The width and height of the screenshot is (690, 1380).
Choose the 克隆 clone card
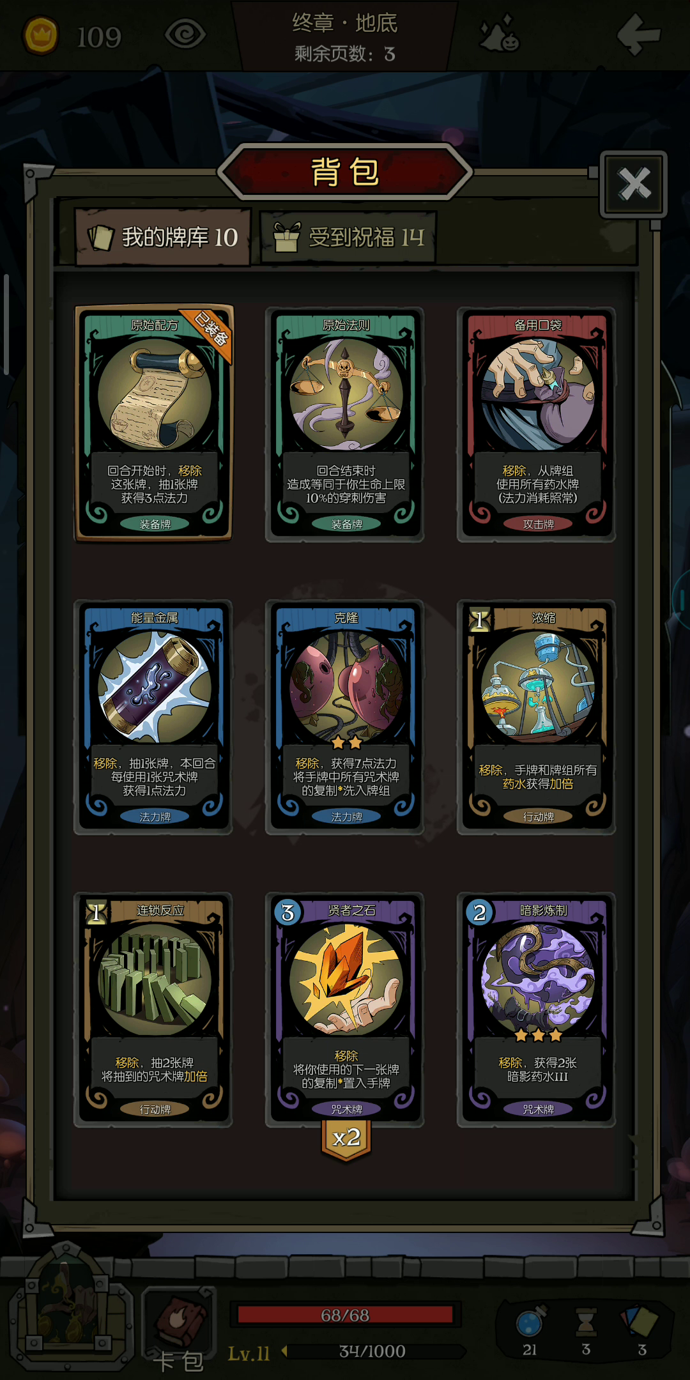tap(345, 717)
